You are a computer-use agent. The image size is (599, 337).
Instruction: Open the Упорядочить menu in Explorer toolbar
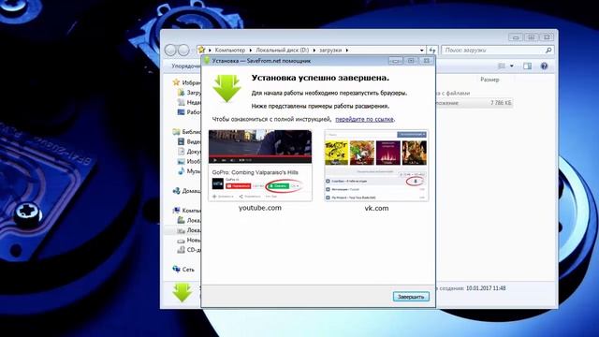[186, 66]
